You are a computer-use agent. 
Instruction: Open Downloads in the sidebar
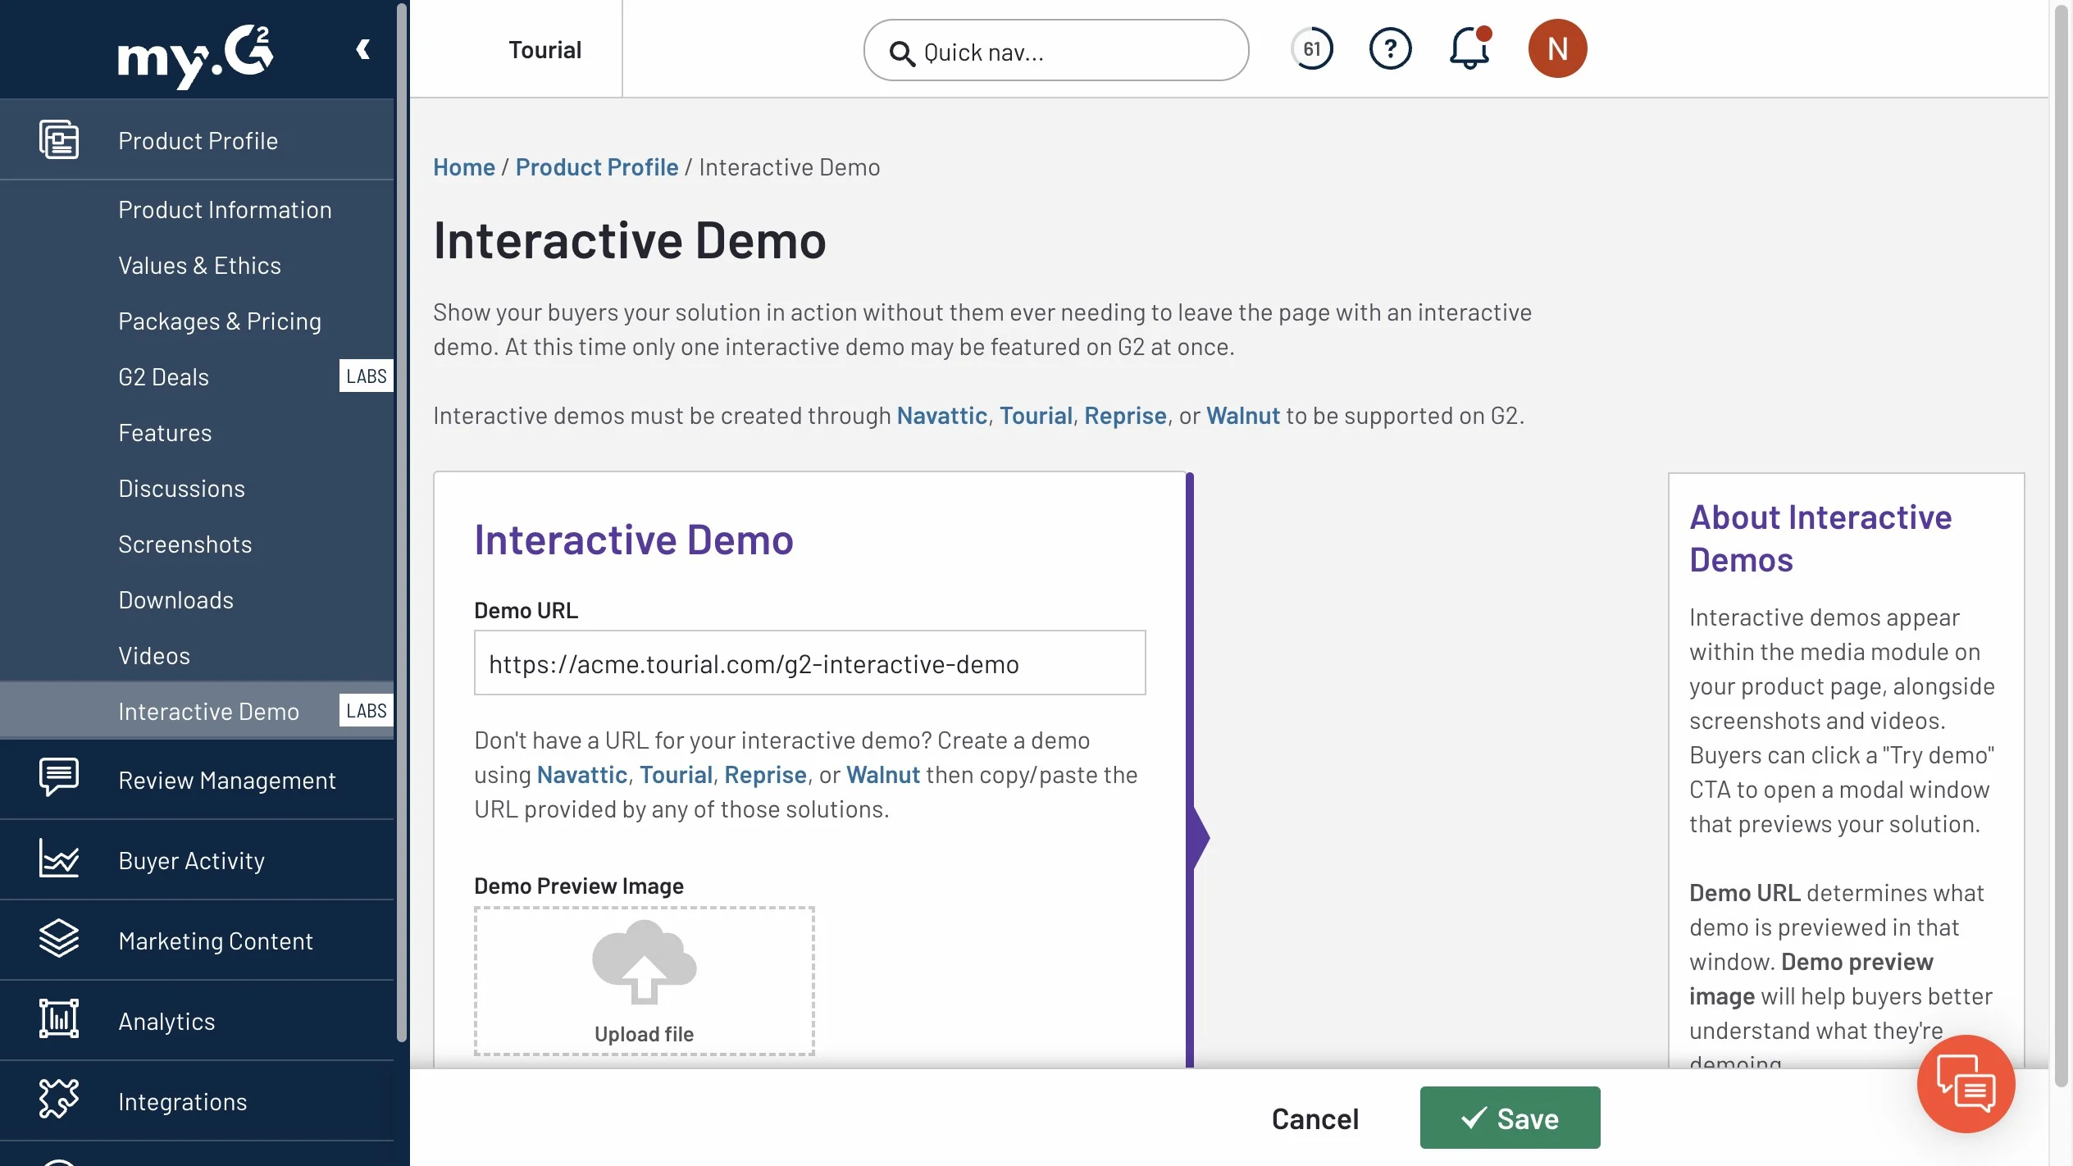[175, 600]
